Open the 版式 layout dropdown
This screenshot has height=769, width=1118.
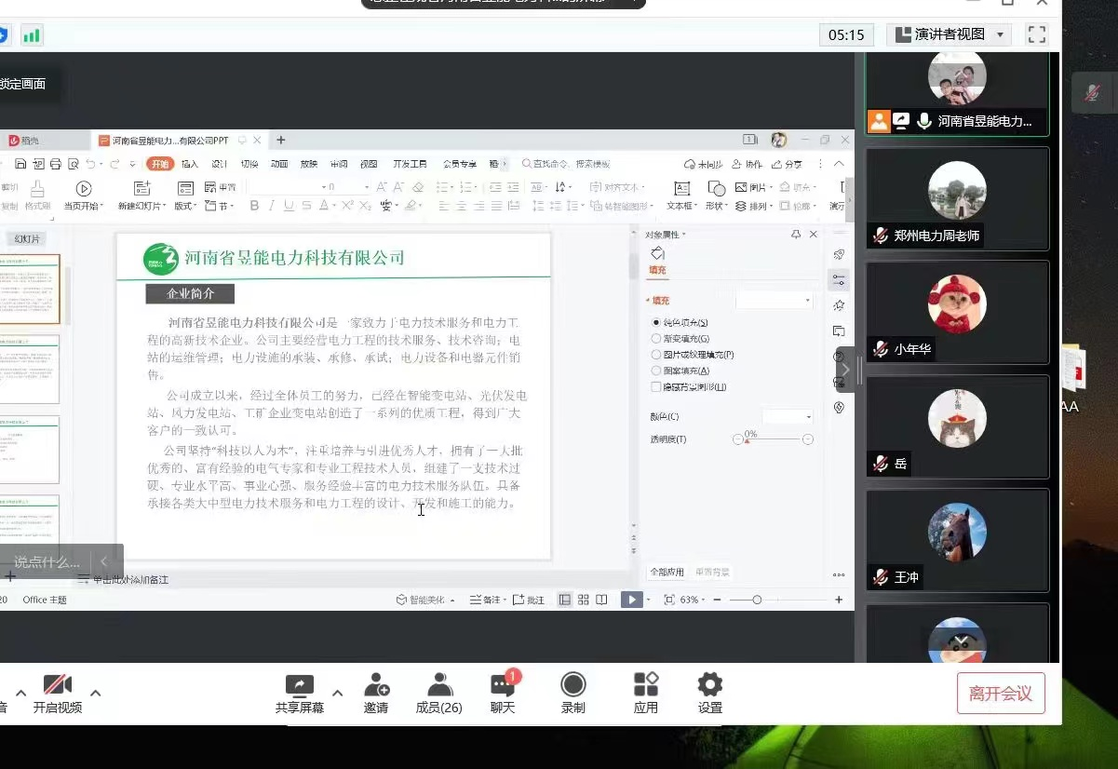tap(185, 206)
